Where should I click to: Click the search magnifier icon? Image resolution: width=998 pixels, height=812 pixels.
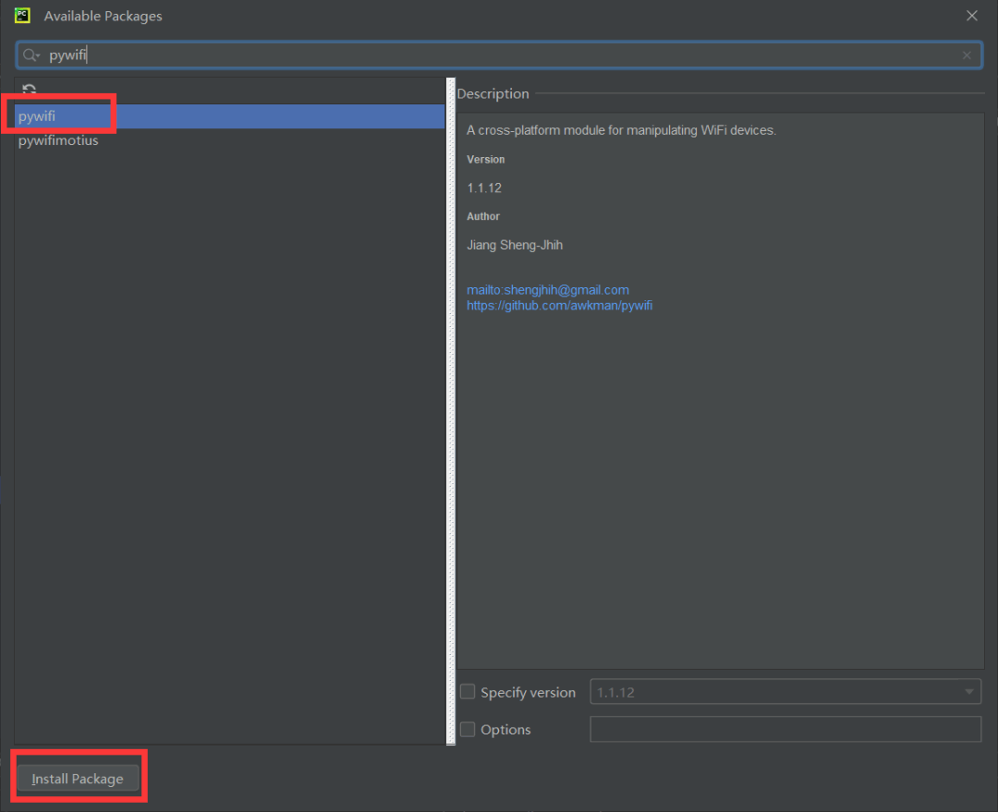30,55
